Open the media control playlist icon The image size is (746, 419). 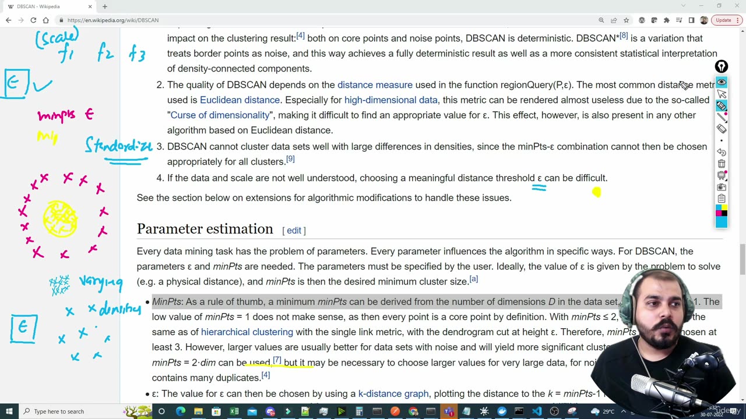[x=679, y=20]
